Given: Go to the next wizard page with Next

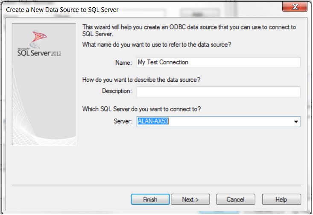Looking at the screenshot, I should [190, 199].
